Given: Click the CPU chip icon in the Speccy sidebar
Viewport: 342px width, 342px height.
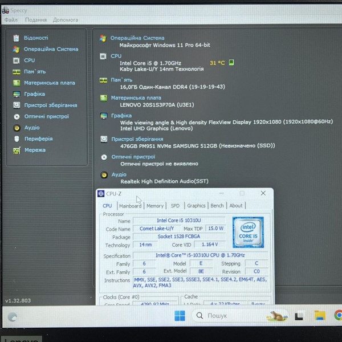Looking at the screenshot, I should 17,60.
